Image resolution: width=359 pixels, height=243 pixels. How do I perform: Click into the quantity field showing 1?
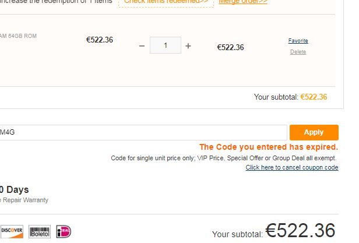(166, 45)
